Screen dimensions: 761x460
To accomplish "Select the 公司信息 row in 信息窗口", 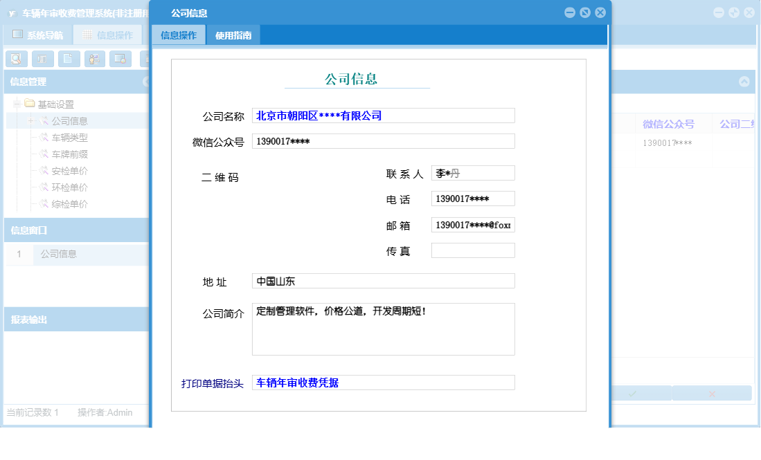I will click(59, 255).
